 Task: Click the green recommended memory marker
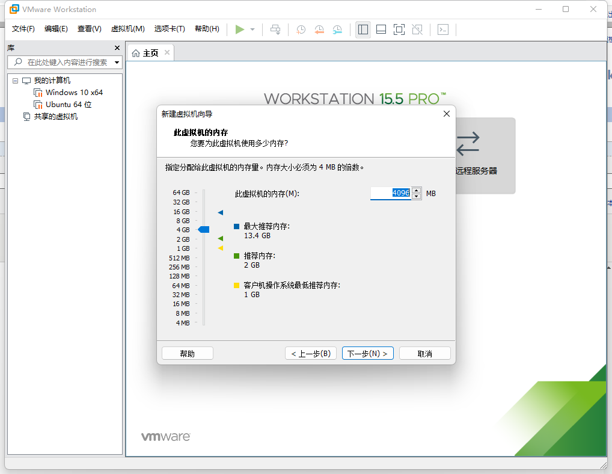click(x=221, y=238)
